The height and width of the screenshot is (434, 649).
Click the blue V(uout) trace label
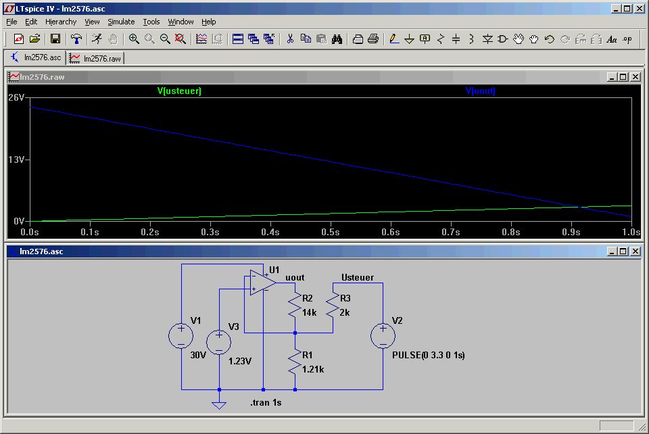480,91
